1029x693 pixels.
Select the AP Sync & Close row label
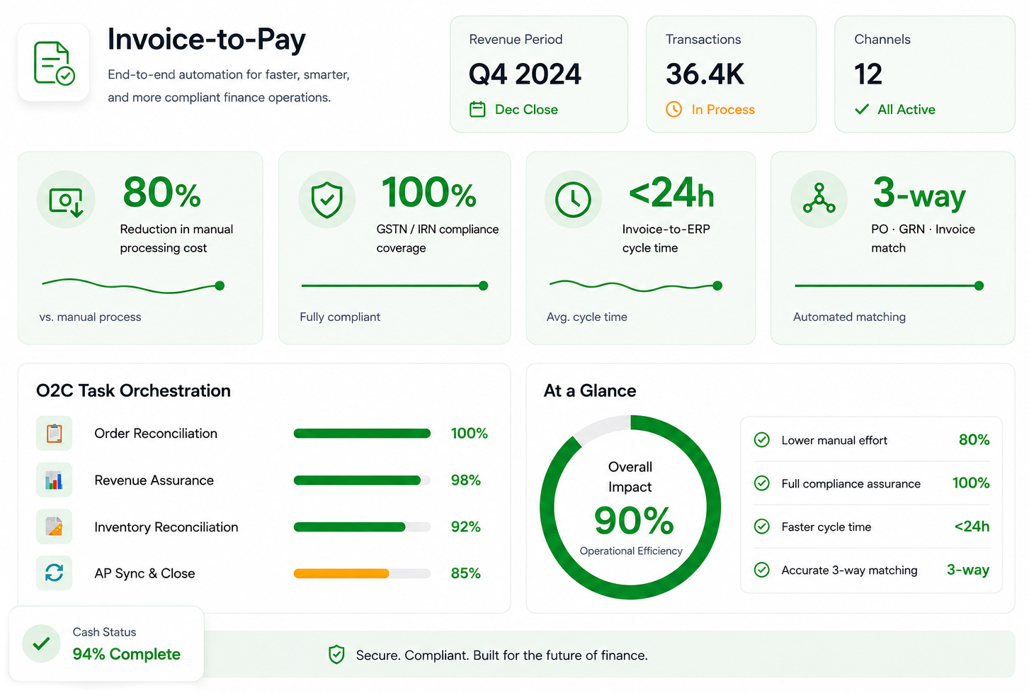tap(144, 573)
